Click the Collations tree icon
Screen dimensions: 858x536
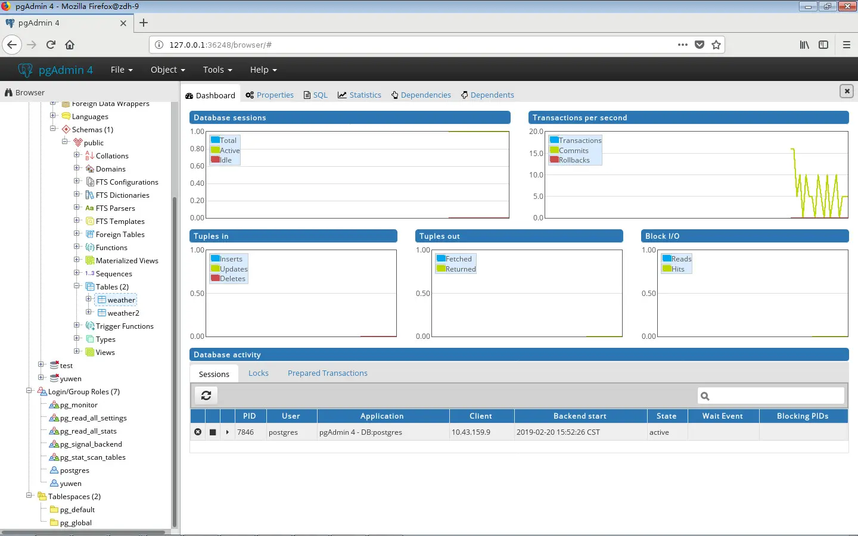(89, 155)
